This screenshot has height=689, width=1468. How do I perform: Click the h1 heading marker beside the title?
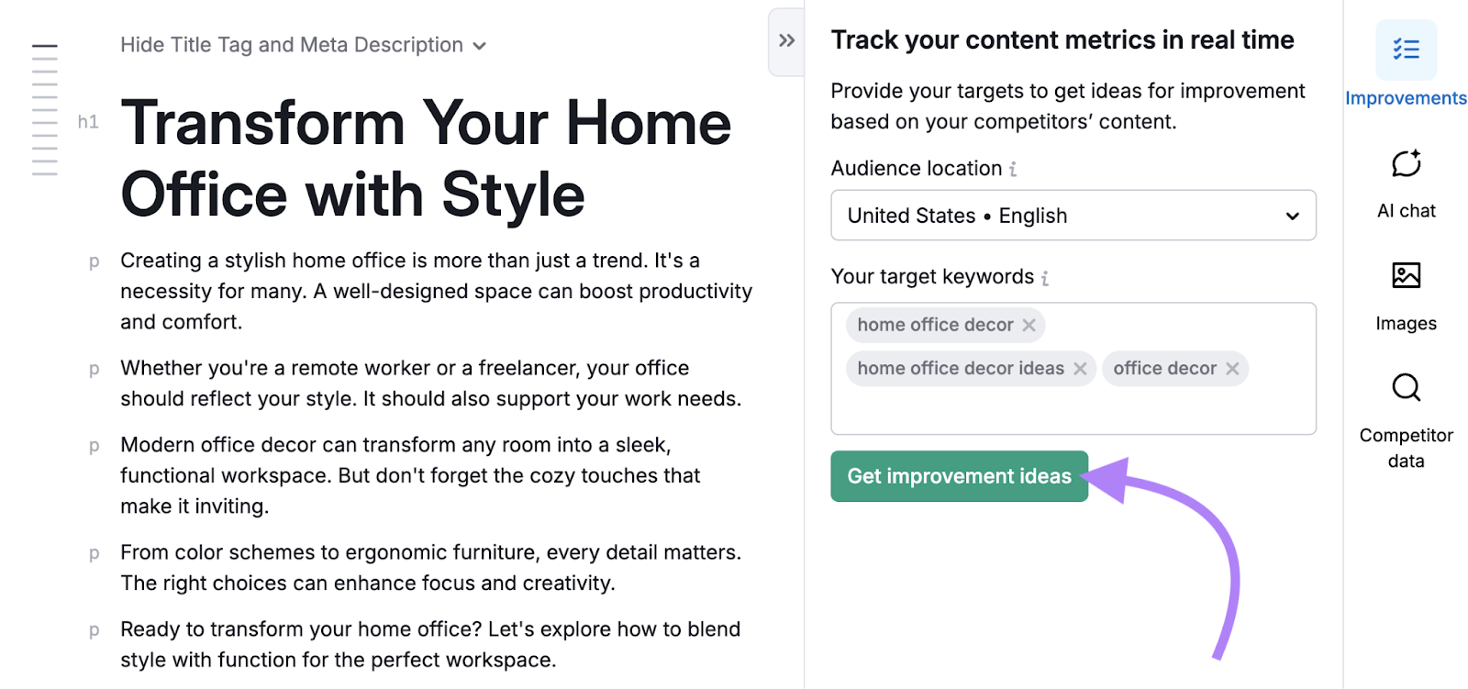tap(89, 122)
